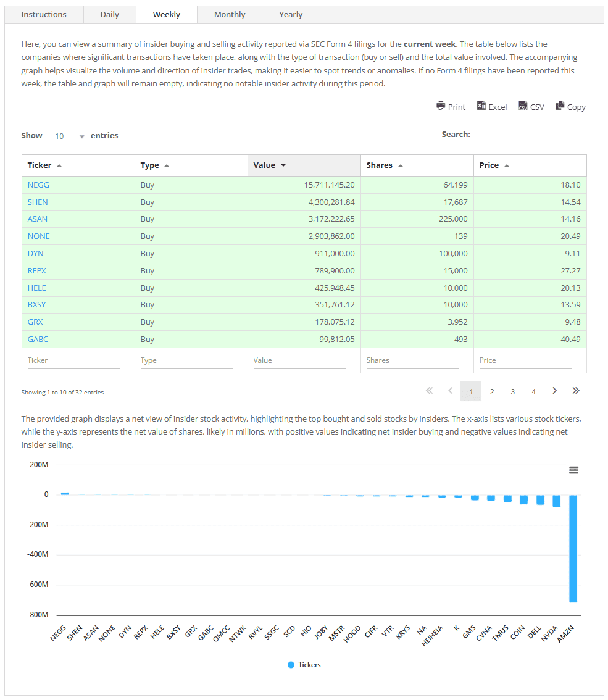608x700 pixels.
Task: Copy table data to clipboard
Action: [570, 106]
